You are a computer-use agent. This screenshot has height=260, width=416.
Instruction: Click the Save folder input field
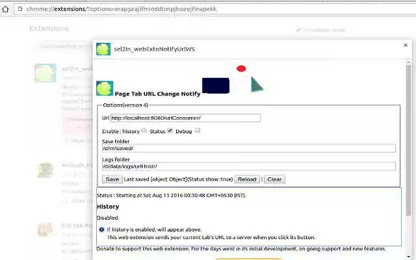[248, 148]
